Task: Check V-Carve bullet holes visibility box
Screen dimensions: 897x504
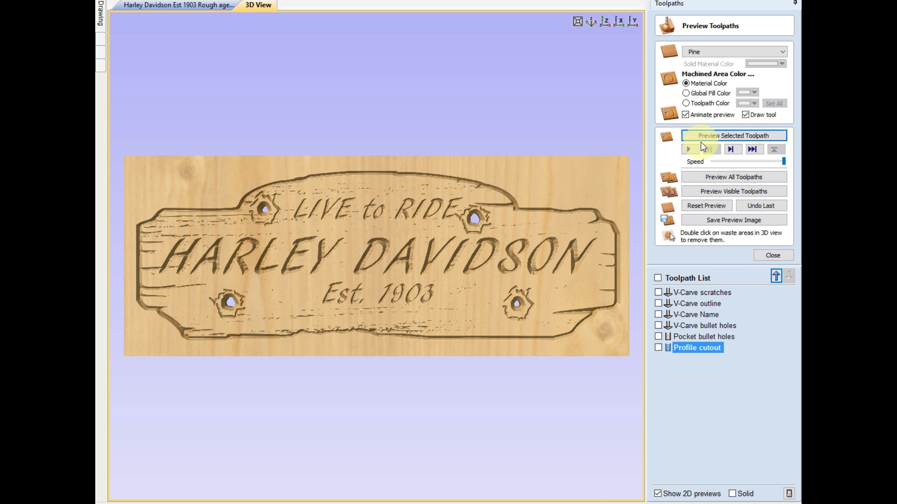Action: 658,325
